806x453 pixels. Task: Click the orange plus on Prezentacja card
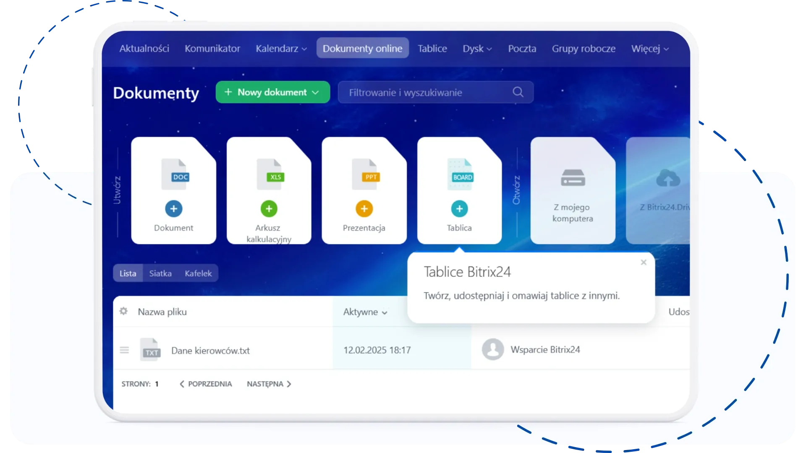pos(364,208)
